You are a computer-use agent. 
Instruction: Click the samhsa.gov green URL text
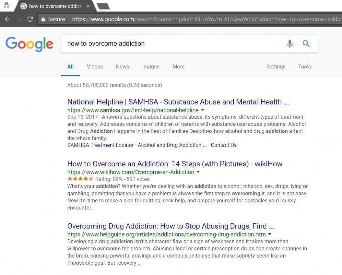(133, 110)
